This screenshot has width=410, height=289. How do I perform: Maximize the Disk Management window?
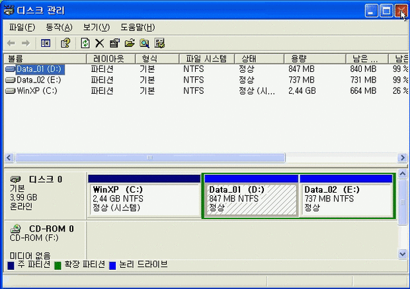click(386, 11)
